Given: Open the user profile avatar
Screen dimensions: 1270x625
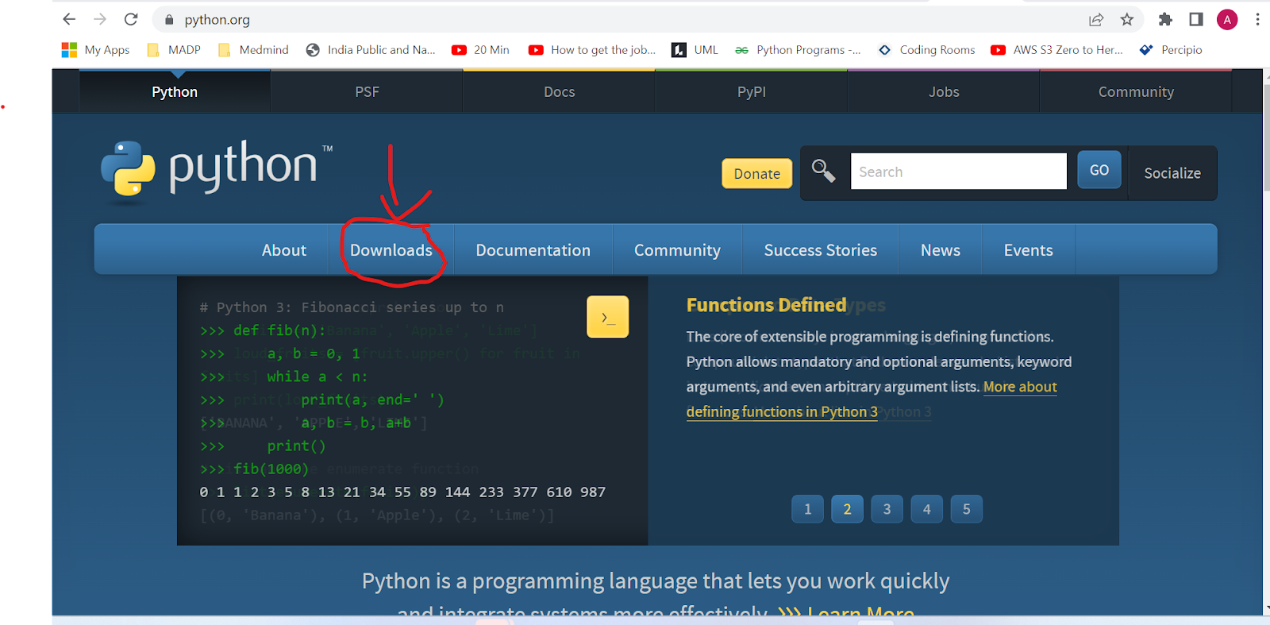Looking at the screenshot, I should pyautogui.click(x=1227, y=20).
